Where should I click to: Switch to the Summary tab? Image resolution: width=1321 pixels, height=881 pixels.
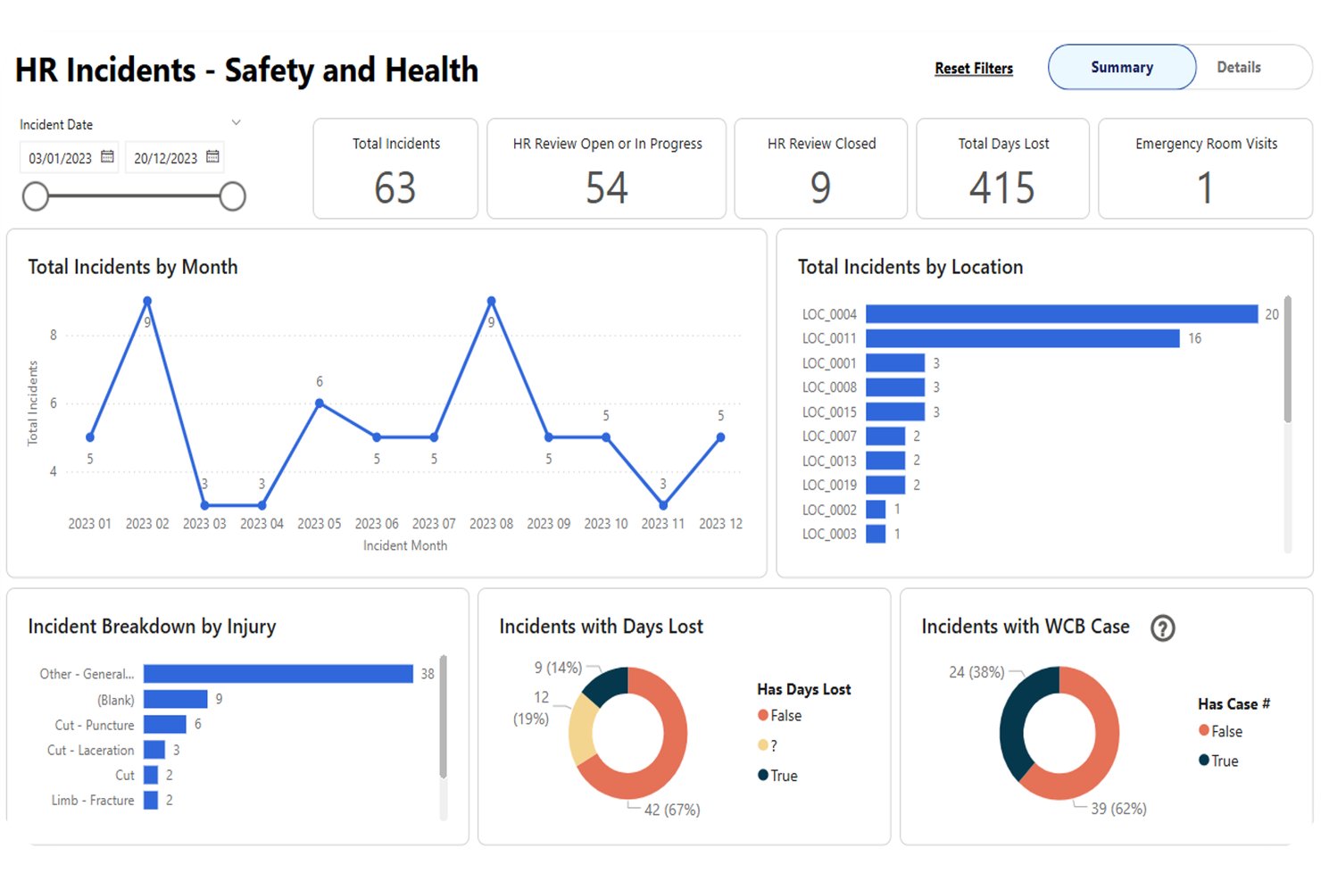1122,67
